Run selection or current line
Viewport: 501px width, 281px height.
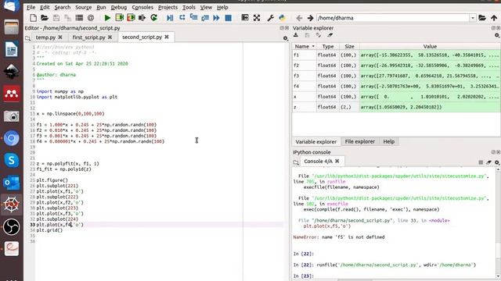tap(142, 18)
